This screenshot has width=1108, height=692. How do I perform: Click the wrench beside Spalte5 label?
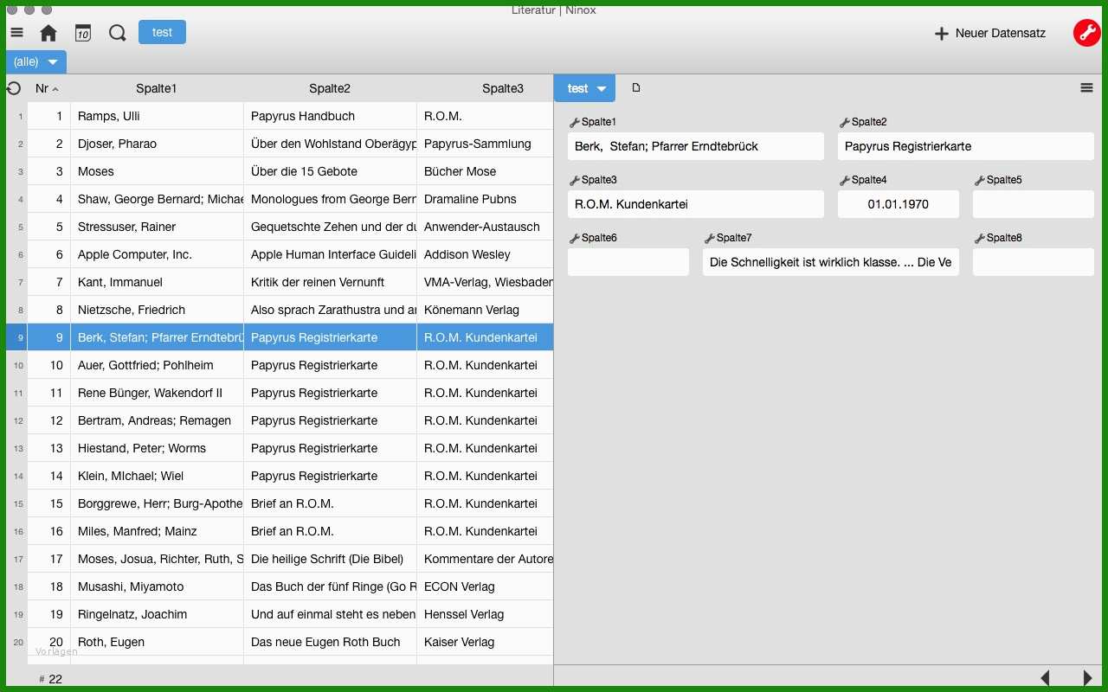coord(980,181)
